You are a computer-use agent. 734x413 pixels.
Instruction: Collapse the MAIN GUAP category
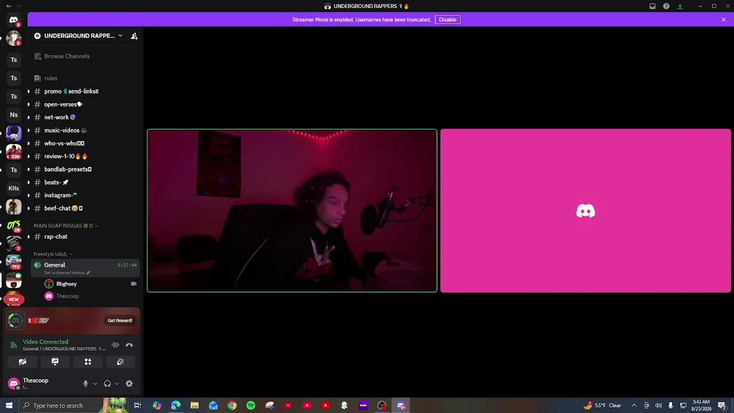point(65,225)
